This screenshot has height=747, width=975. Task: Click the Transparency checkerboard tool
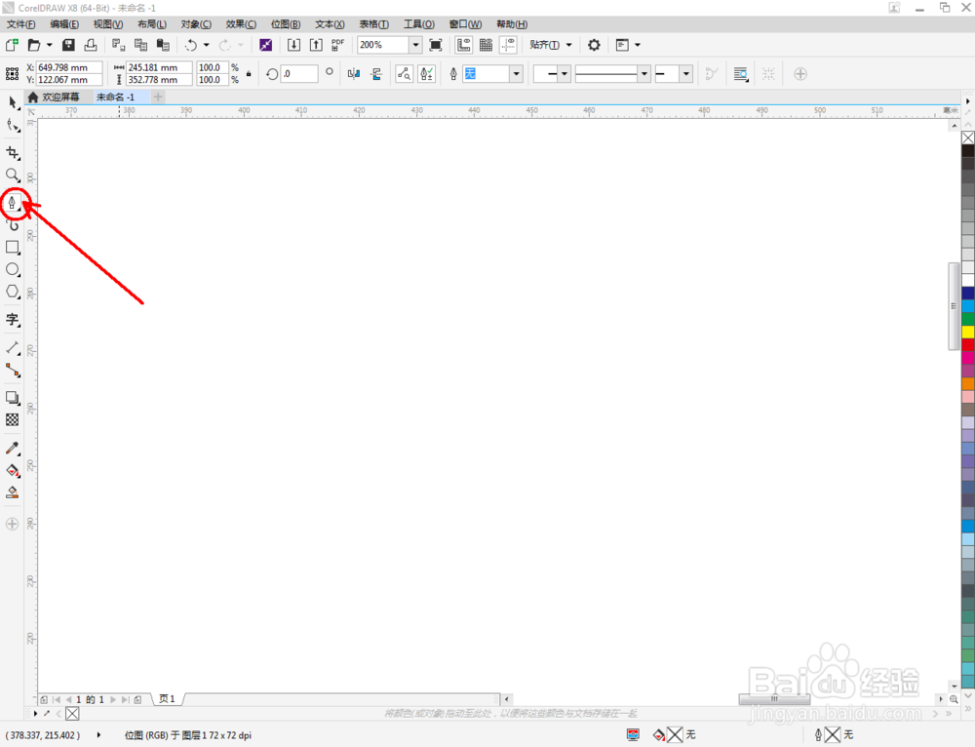coord(13,420)
